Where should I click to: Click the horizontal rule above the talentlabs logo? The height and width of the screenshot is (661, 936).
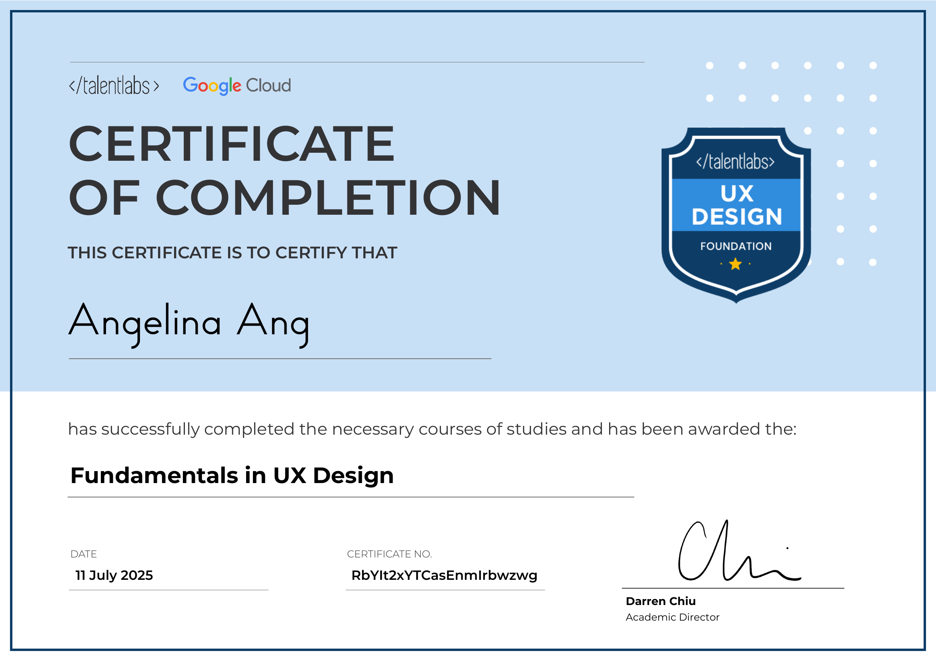[x=357, y=61]
